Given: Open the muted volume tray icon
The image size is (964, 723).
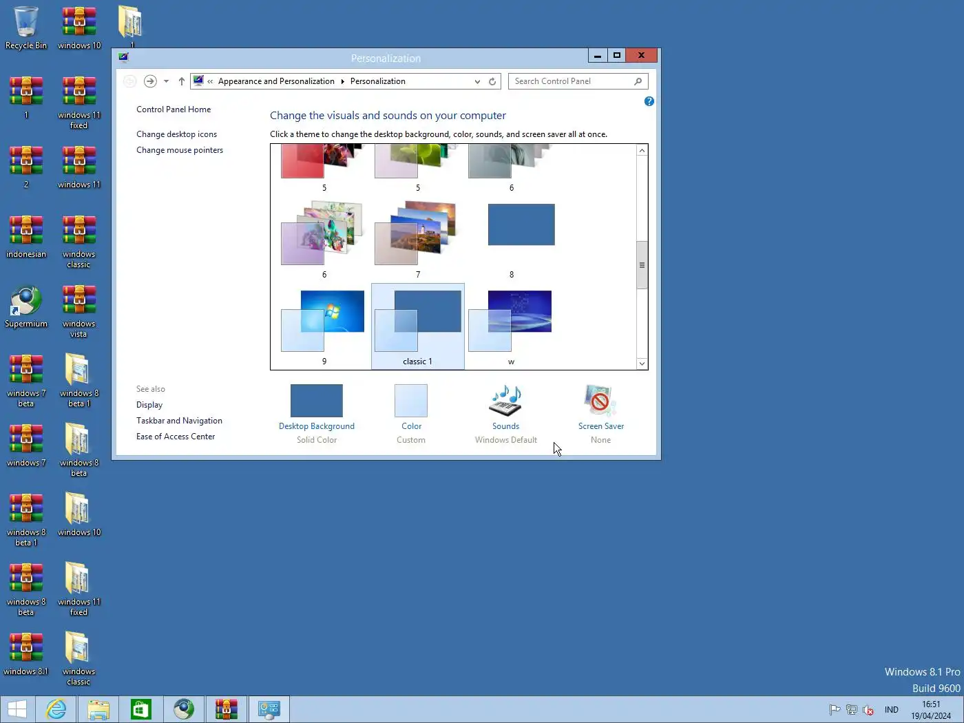Looking at the screenshot, I should [868, 710].
